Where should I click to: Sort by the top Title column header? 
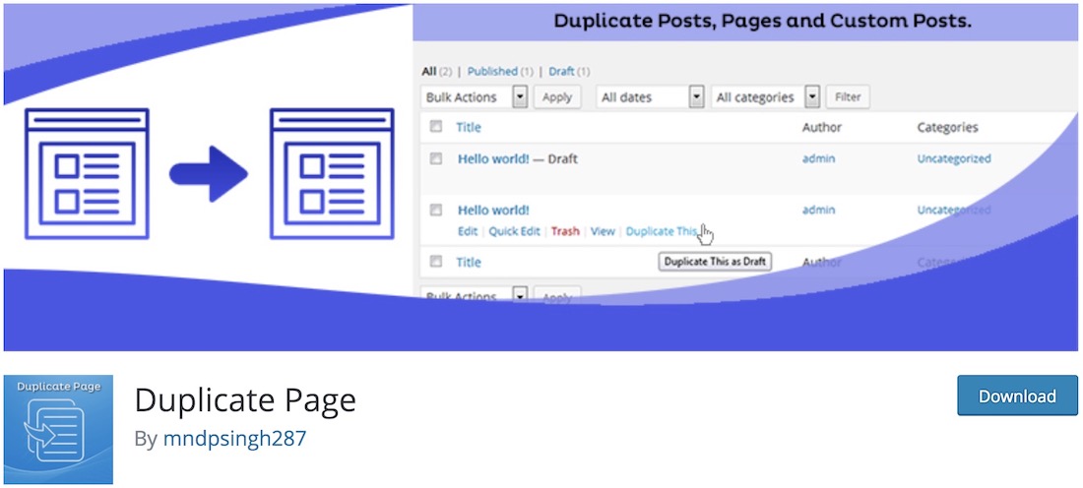[469, 127]
